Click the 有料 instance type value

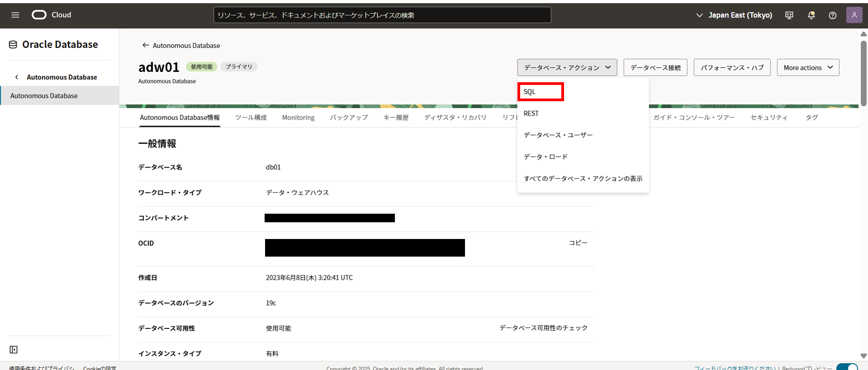point(272,353)
